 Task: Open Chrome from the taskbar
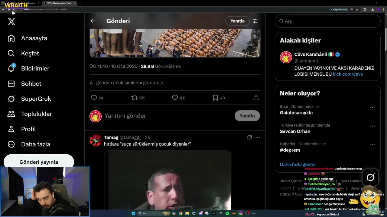click(x=180, y=213)
